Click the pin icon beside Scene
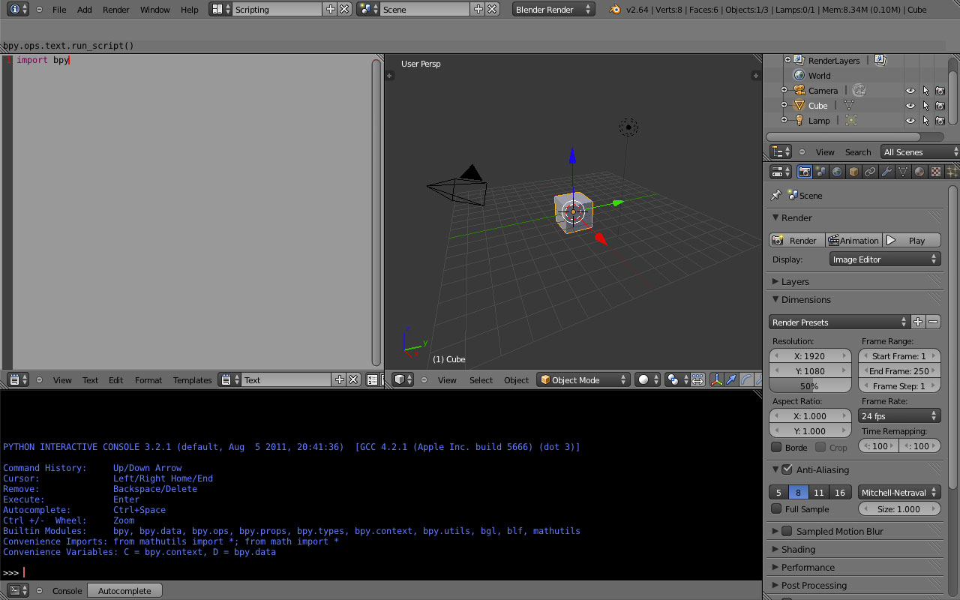 pyautogui.click(x=775, y=195)
